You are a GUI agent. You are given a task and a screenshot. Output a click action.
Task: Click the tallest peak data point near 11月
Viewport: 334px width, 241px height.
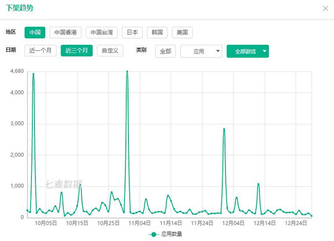coord(127,71)
